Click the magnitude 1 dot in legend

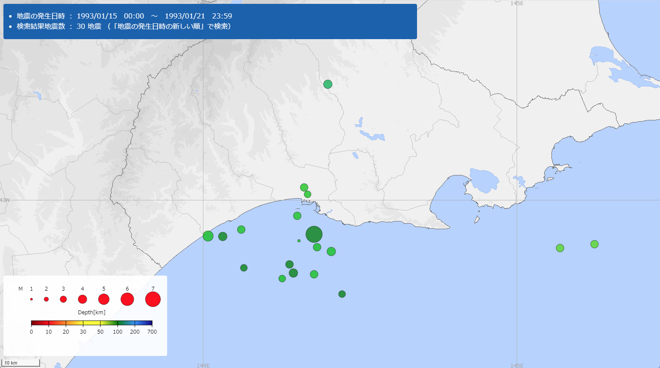click(x=31, y=299)
